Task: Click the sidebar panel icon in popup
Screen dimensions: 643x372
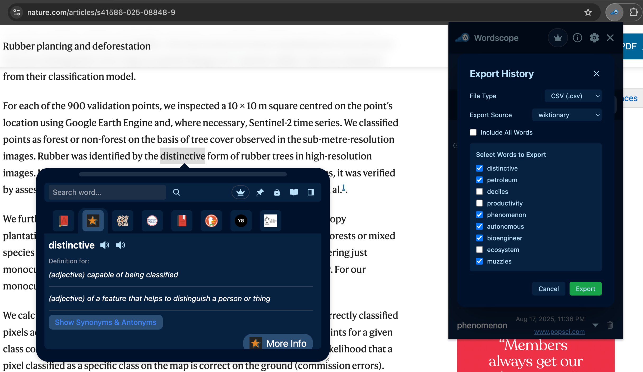Action: click(311, 192)
